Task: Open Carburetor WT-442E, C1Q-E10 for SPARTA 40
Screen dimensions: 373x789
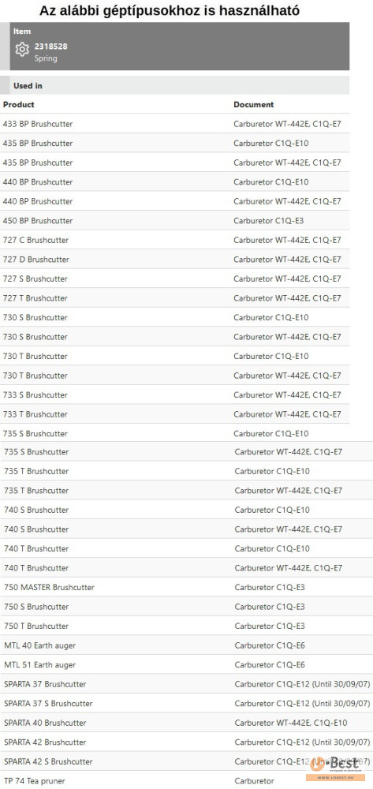Action: tap(290, 723)
